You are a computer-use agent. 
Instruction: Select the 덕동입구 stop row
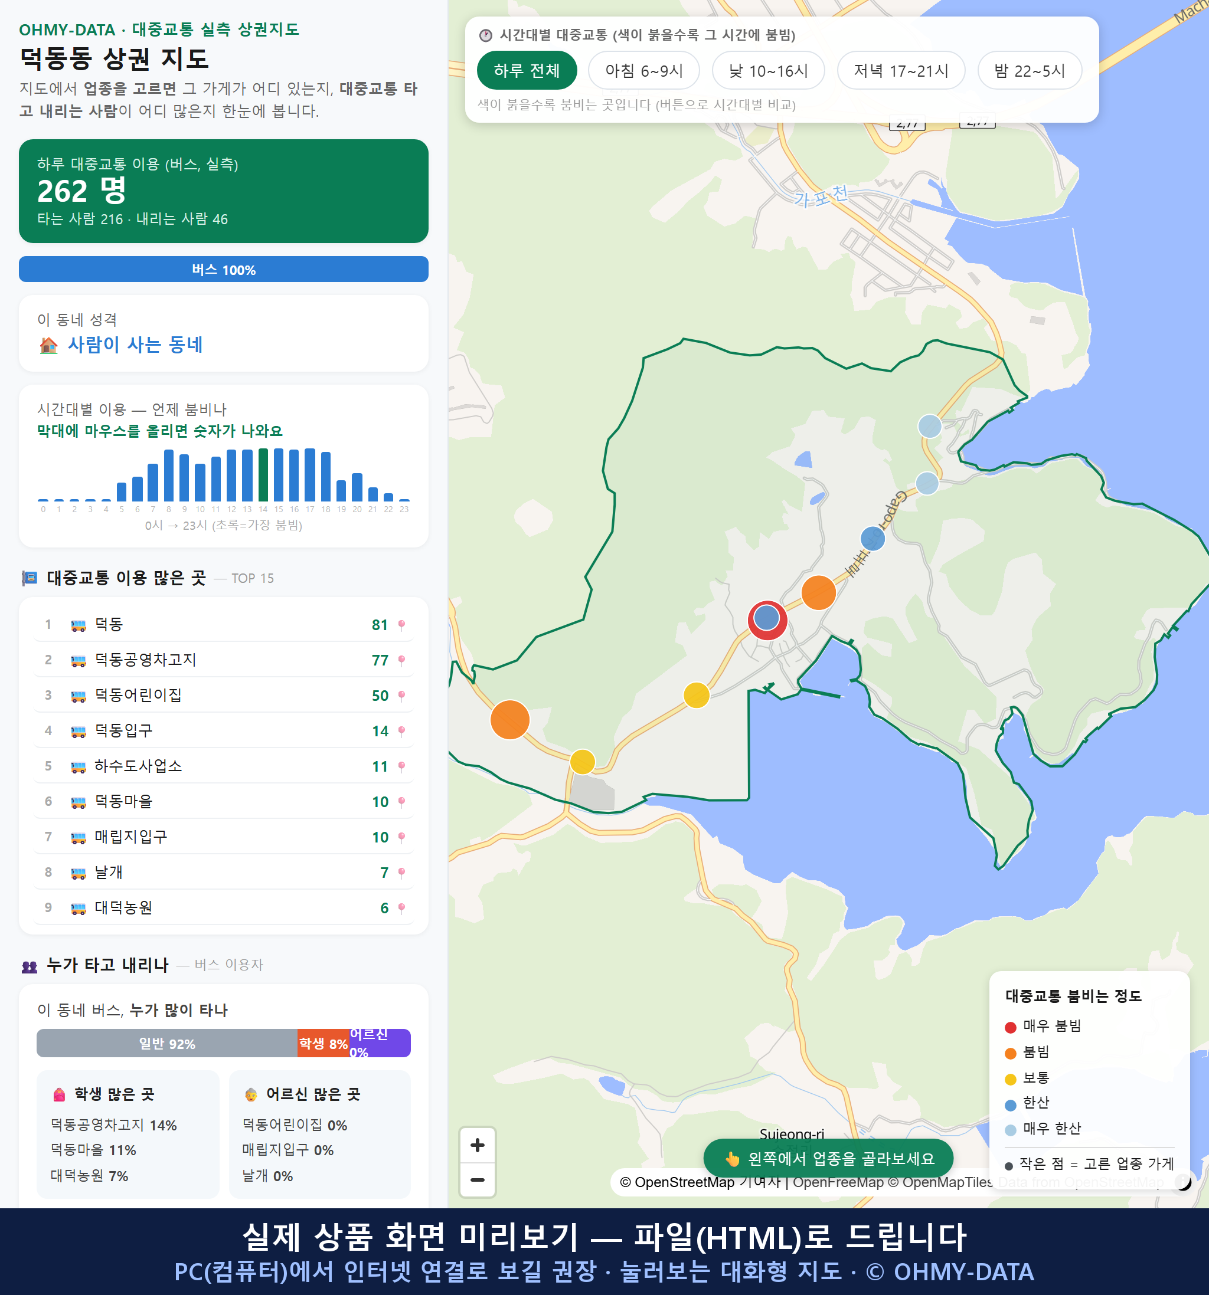coord(224,731)
